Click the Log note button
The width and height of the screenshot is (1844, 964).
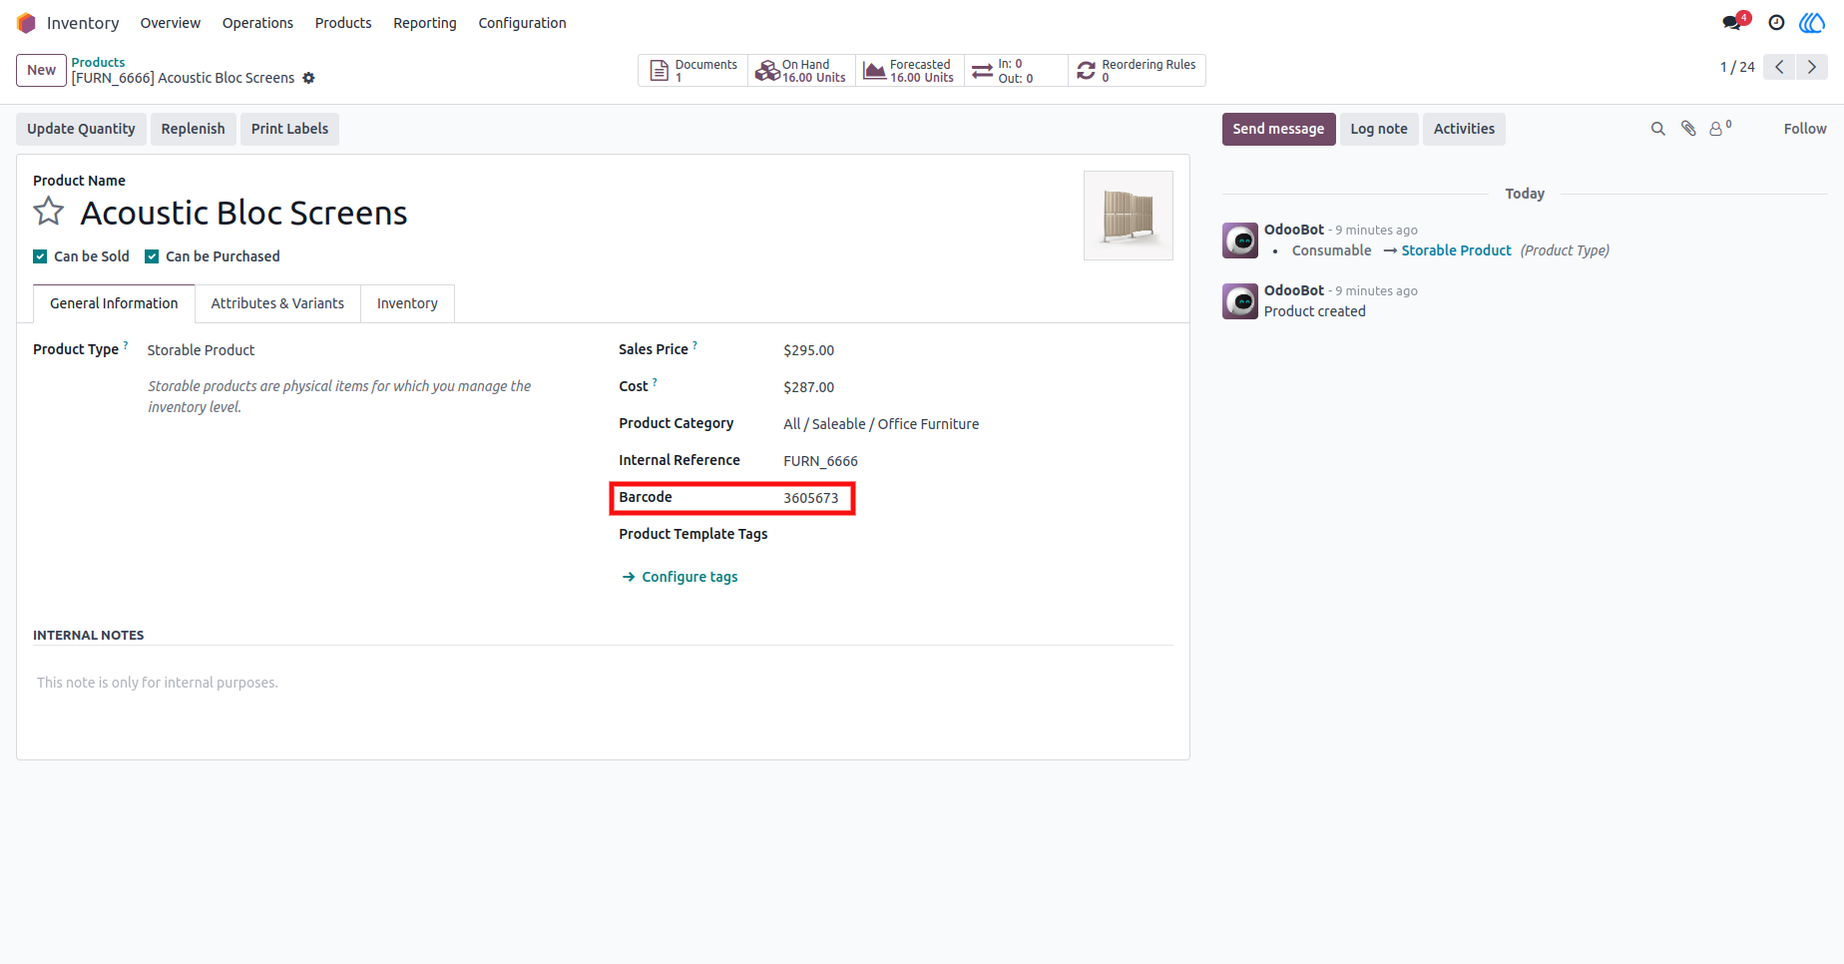tap(1379, 129)
